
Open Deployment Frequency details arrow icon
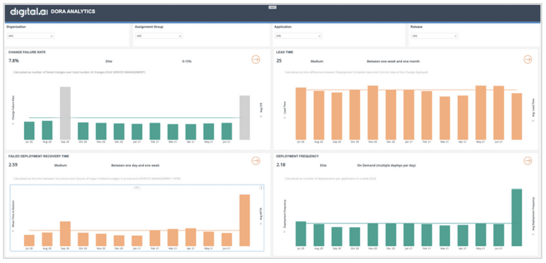coord(528,161)
